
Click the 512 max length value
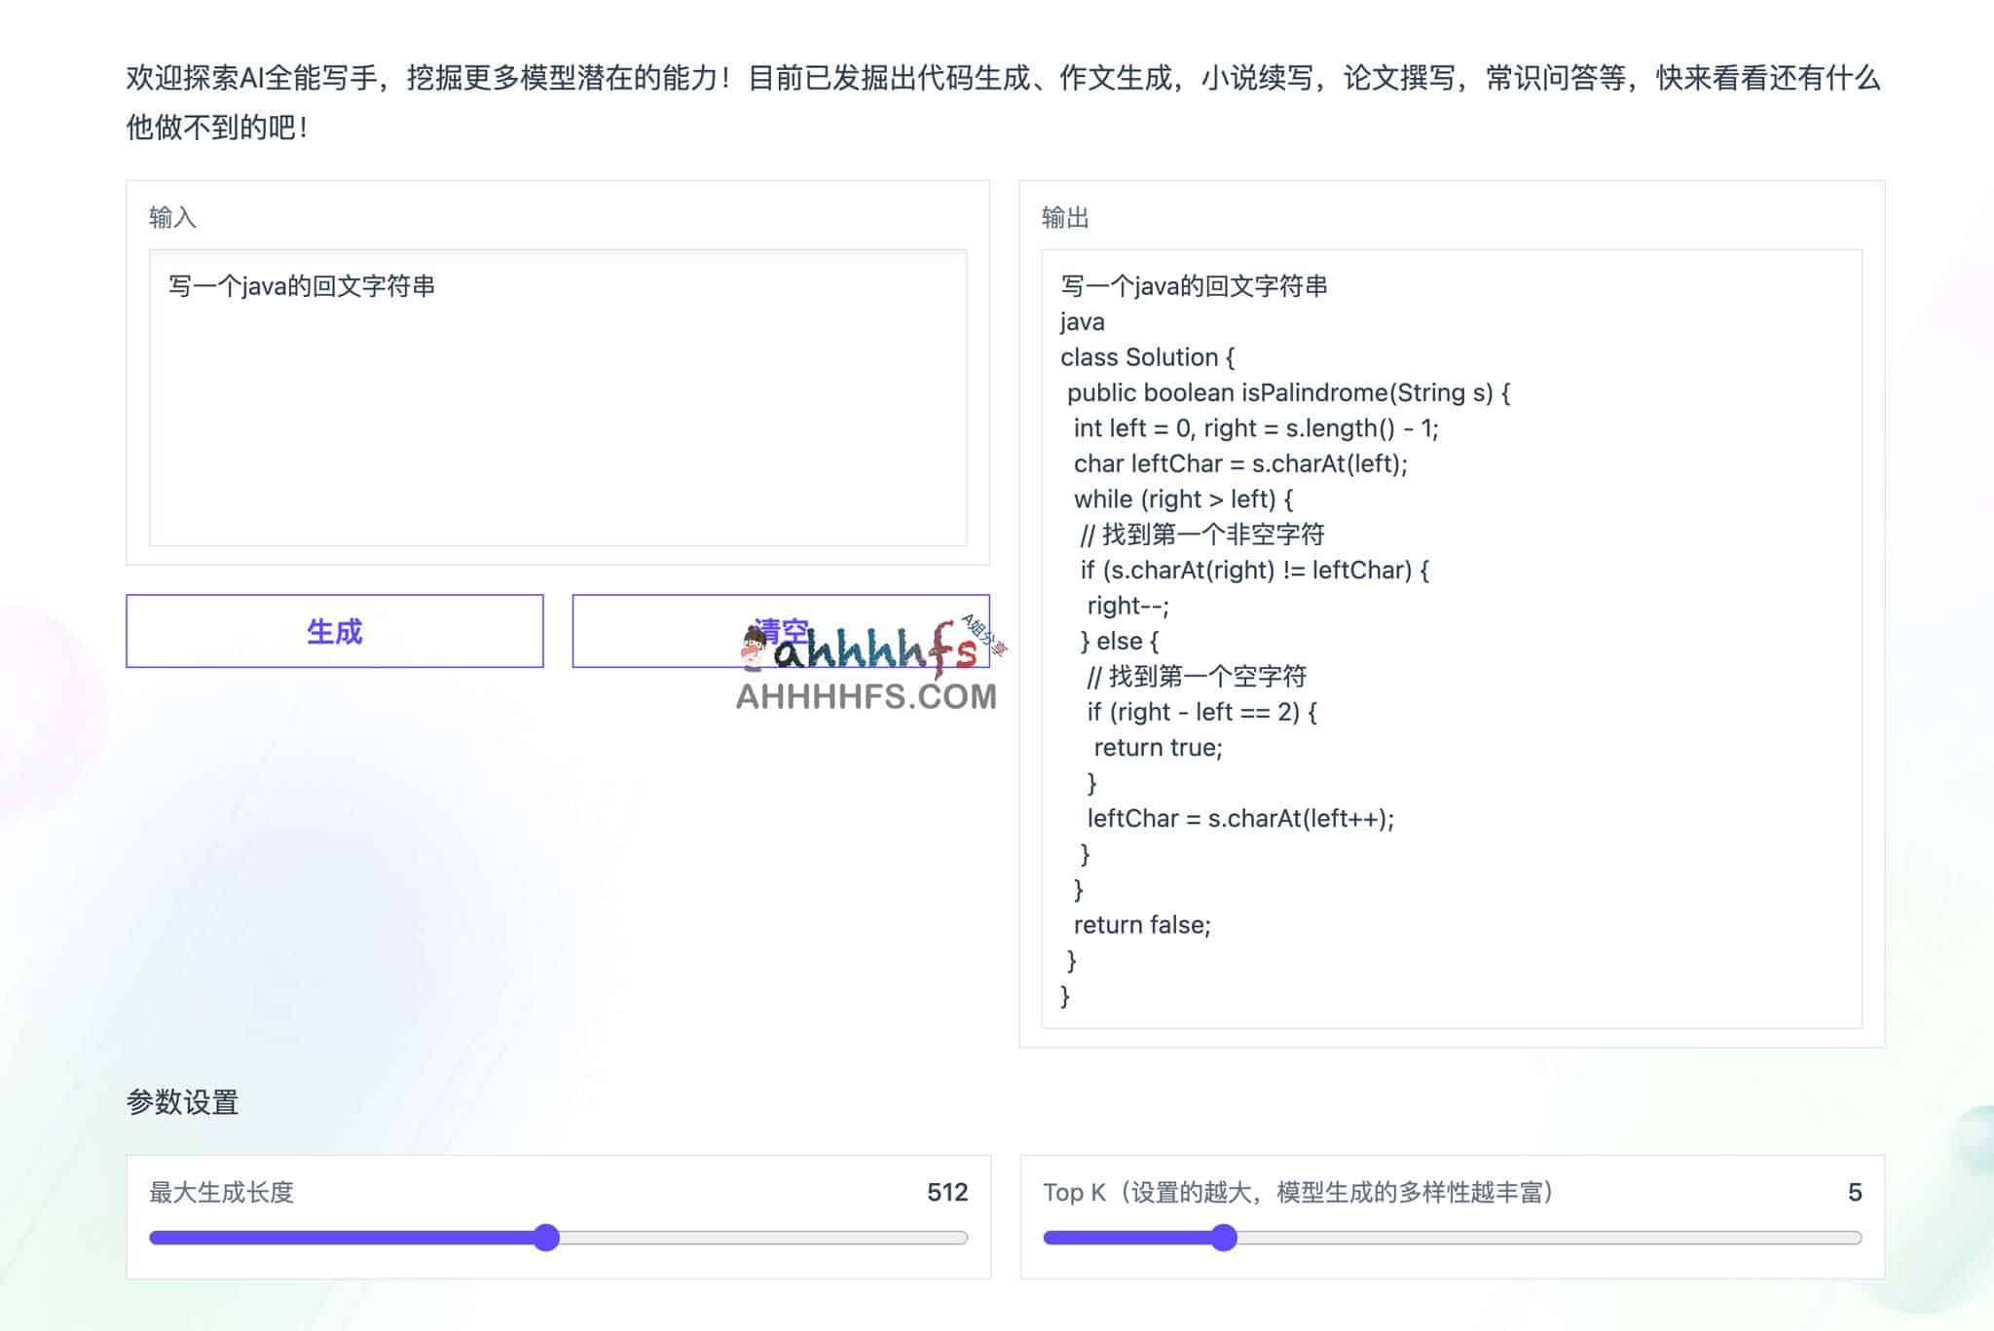tap(946, 1192)
